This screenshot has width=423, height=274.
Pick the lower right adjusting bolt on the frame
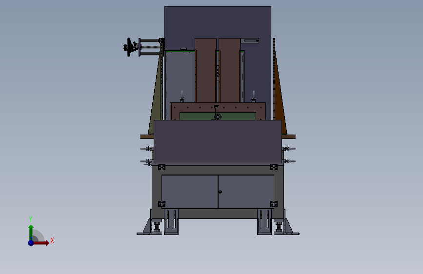pyautogui.click(x=289, y=161)
